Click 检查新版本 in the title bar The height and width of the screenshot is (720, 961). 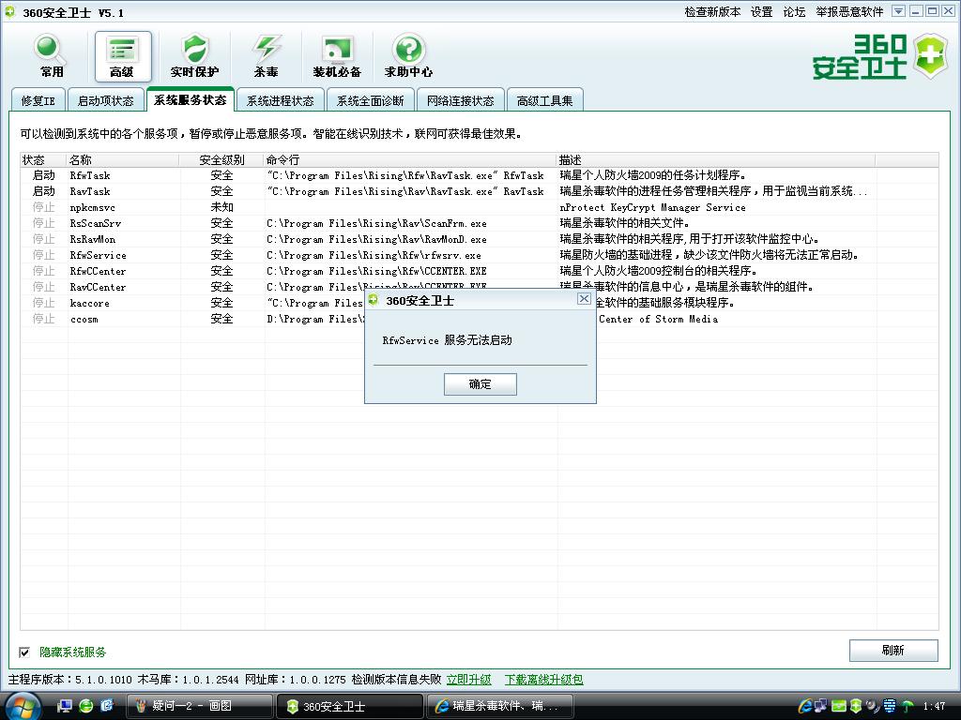click(x=712, y=11)
